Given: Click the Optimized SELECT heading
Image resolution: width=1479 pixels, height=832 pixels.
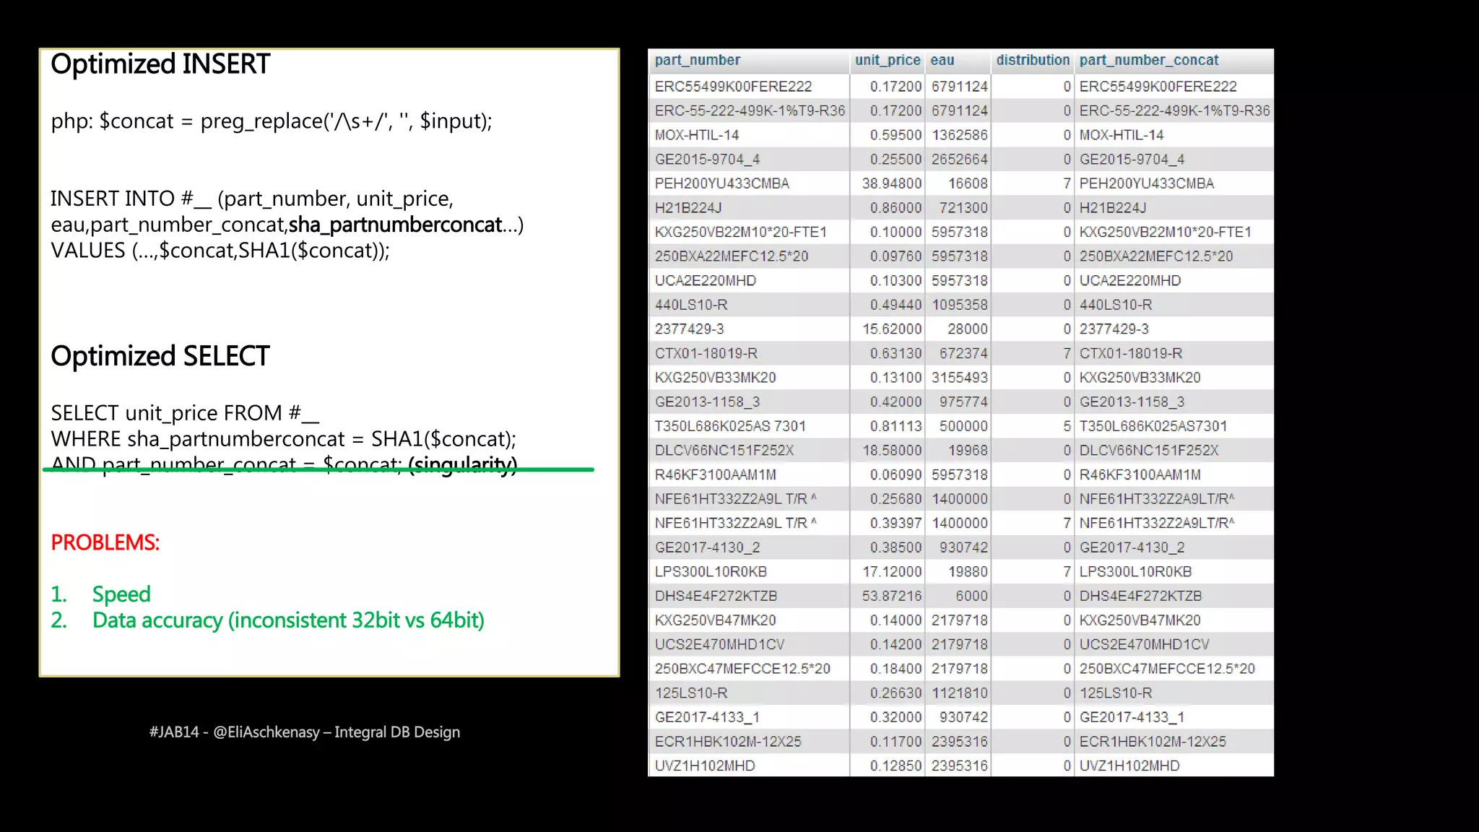Looking at the screenshot, I should pos(160,356).
